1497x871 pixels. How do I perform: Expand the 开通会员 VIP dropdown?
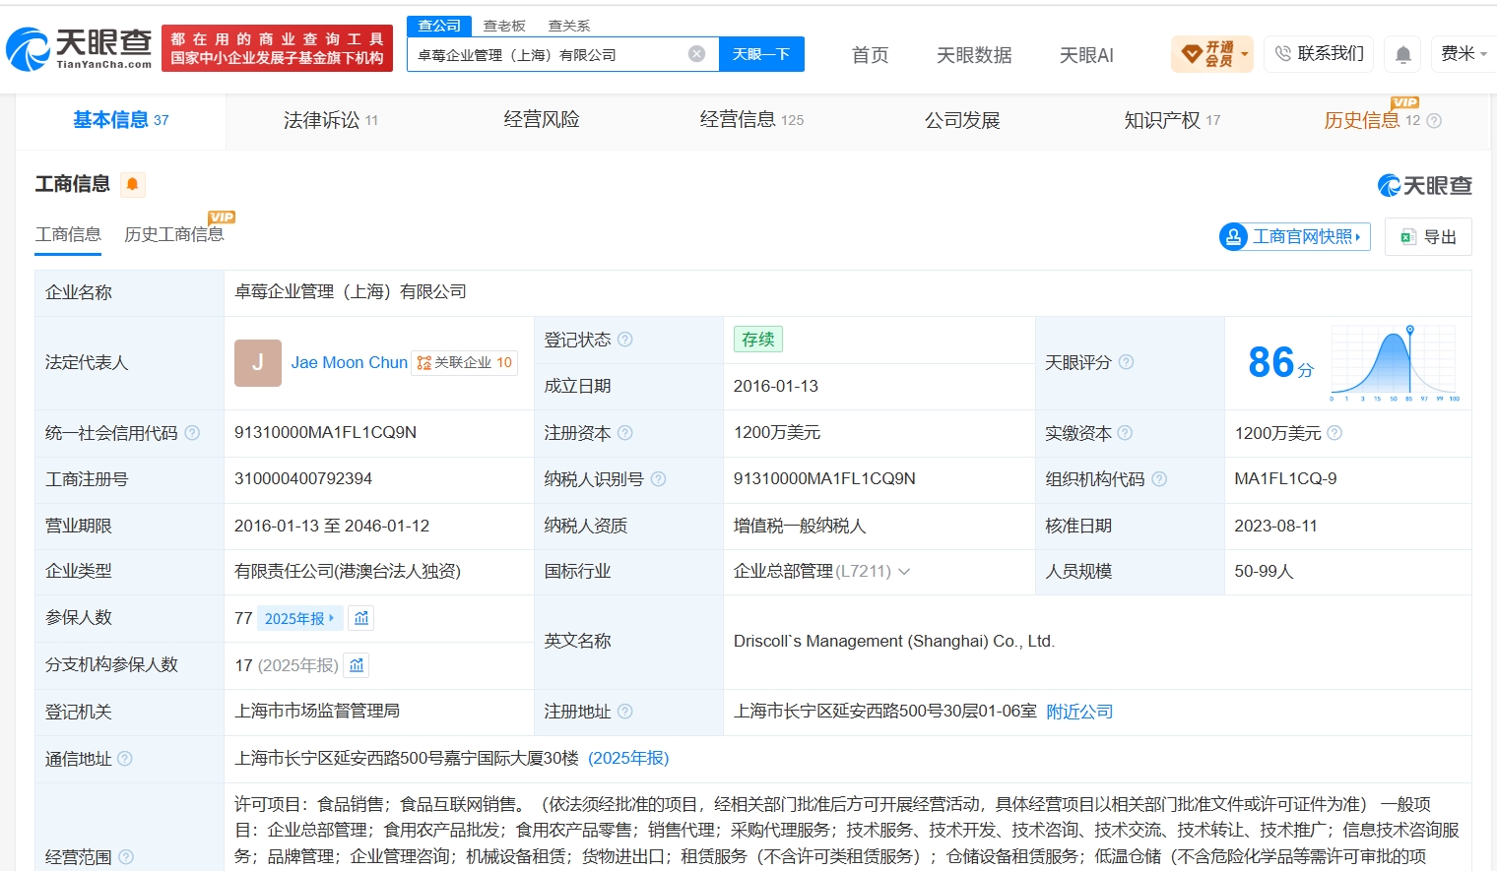(x=1212, y=54)
